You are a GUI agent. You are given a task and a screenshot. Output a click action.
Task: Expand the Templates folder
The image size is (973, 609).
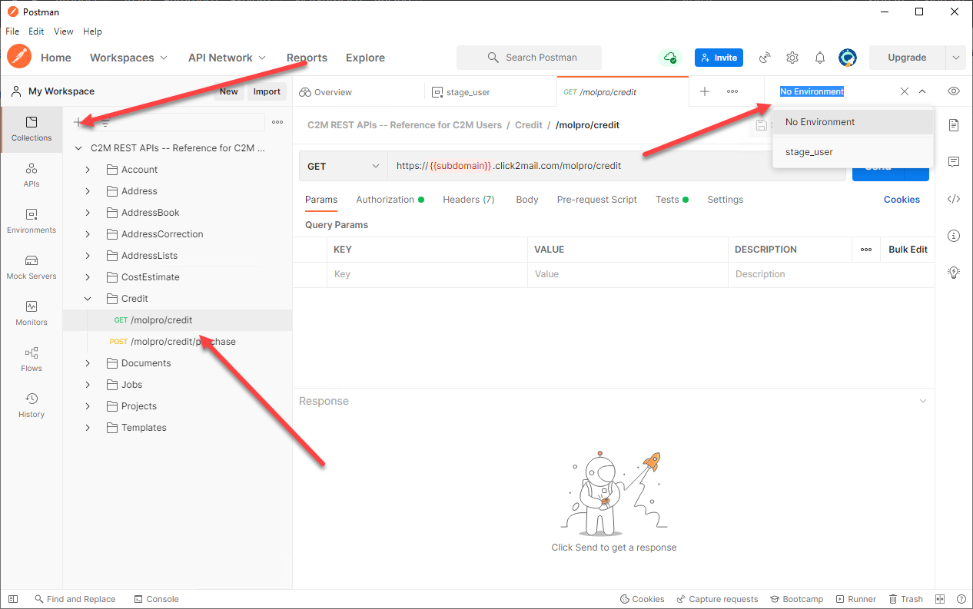(x=88, y=428)
